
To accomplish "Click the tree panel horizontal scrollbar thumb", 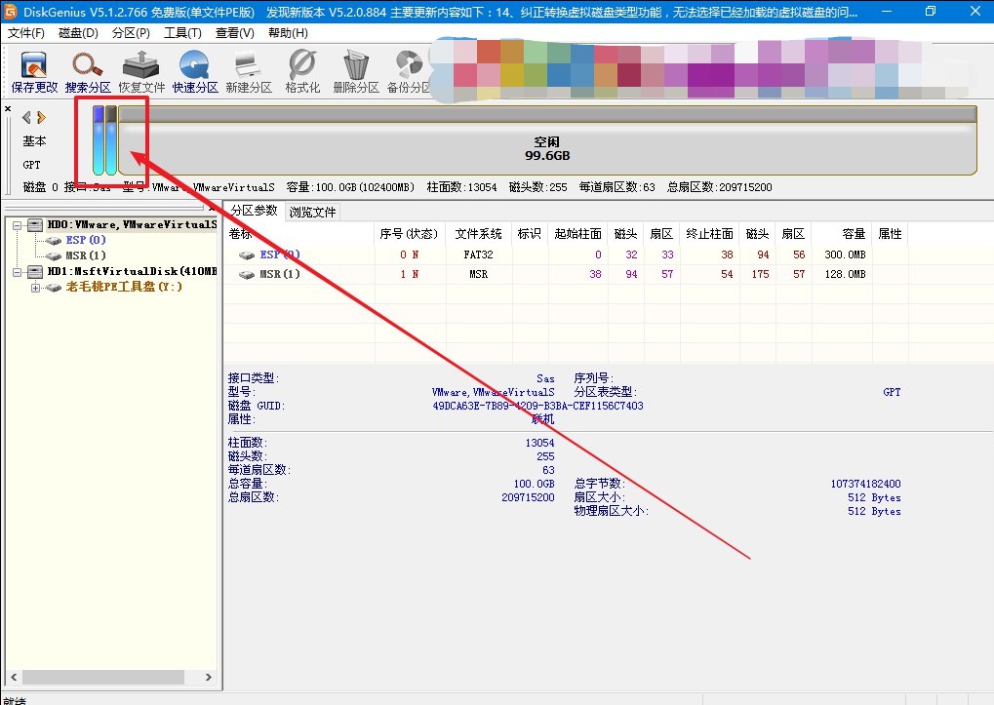I will tap(103, 677).
